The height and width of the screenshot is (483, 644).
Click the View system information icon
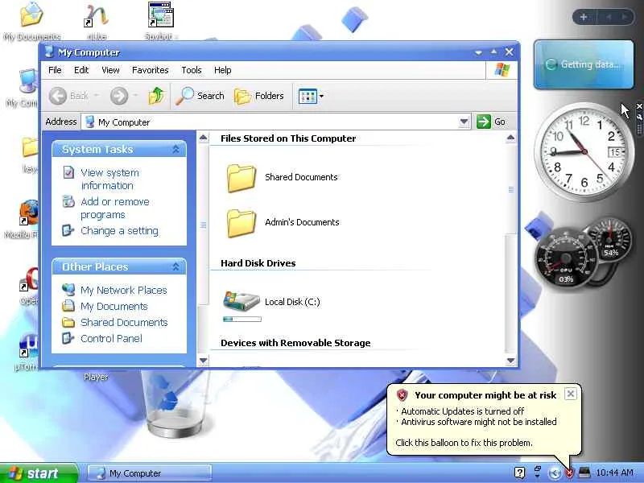tap(68, 172)
